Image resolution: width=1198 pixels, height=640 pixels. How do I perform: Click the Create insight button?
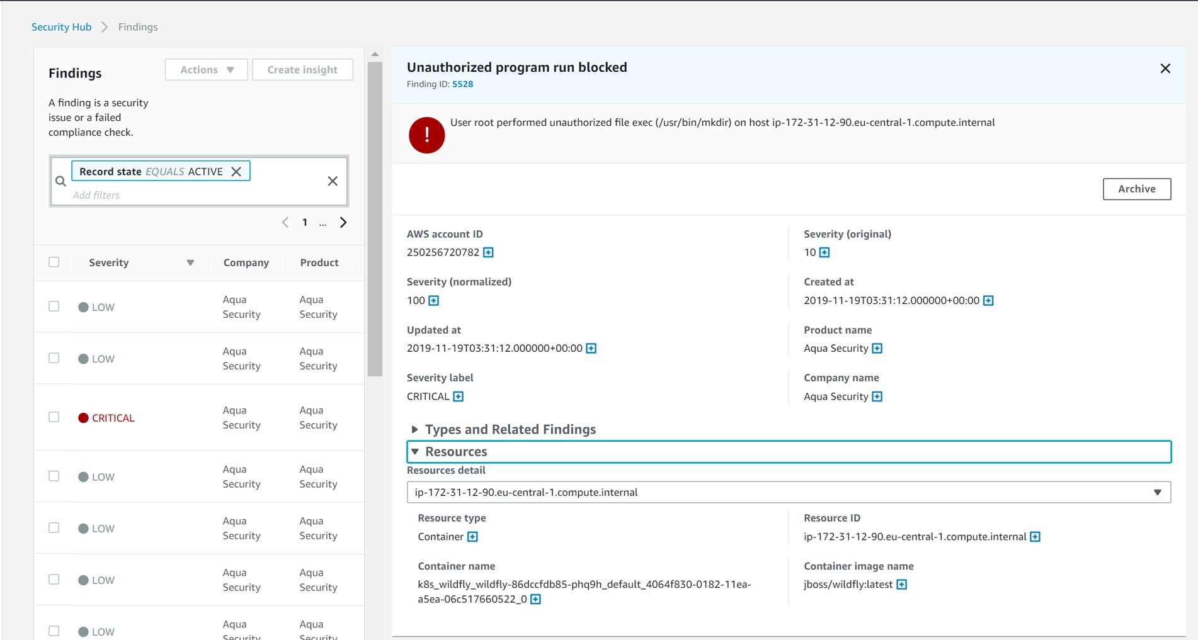pos(302,70)
